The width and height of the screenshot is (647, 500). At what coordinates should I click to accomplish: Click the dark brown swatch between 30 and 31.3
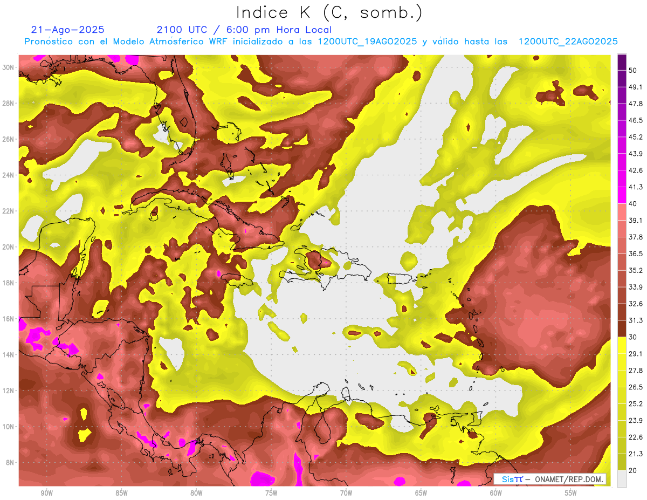(x=622, y=328)
